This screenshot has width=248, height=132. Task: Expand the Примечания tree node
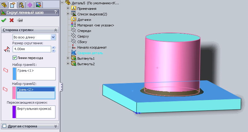click(x=68, y=8)
